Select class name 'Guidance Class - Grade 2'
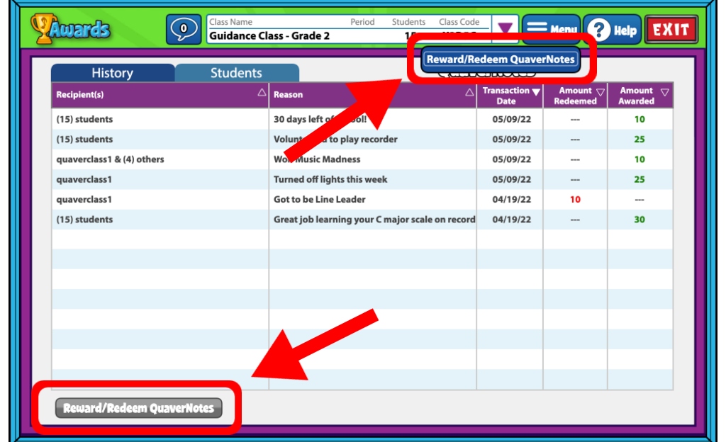 [269, 35]
